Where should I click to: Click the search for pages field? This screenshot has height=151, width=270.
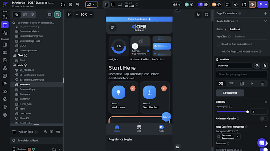[x=36, y=23]
